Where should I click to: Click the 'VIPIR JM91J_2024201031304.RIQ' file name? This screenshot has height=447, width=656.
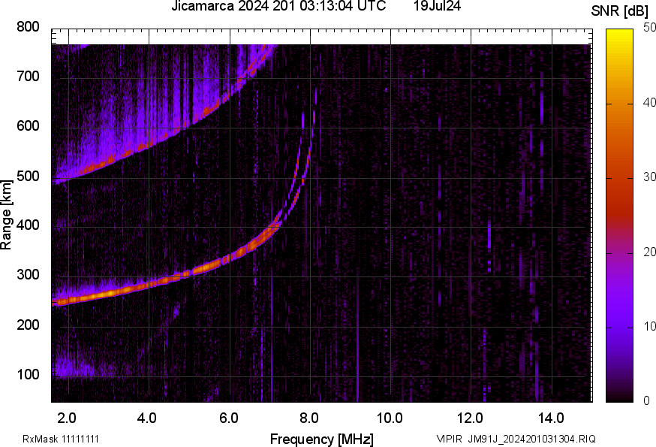tap(516, 439)
